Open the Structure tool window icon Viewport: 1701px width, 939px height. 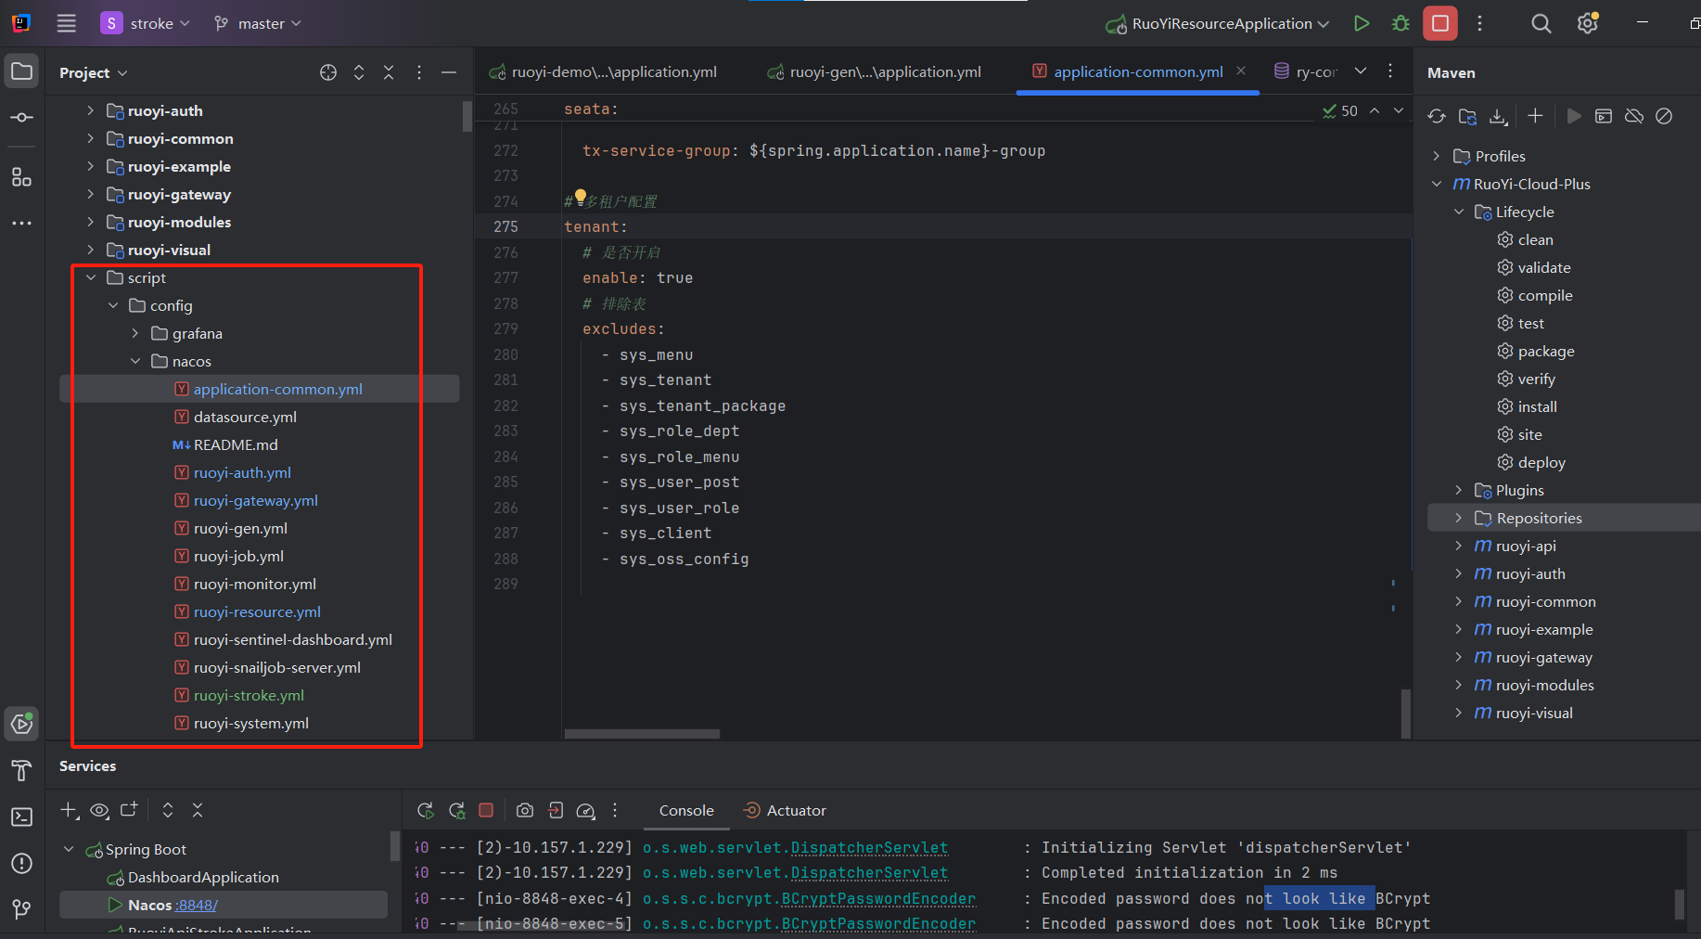click(x=21, y=176)
